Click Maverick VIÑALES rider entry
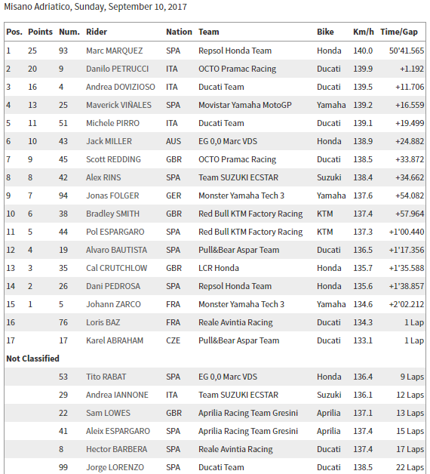The height and width of the screenshot is (474, 430). 118,105
